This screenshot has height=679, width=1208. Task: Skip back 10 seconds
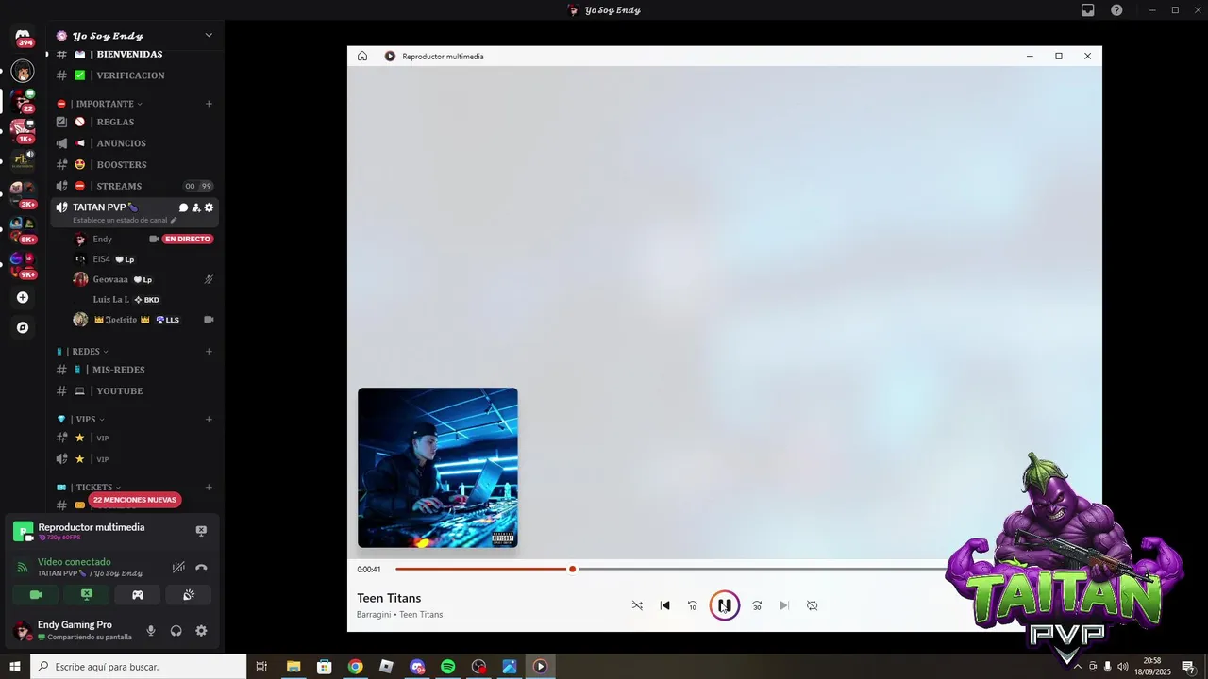click(x=692, y=605)
